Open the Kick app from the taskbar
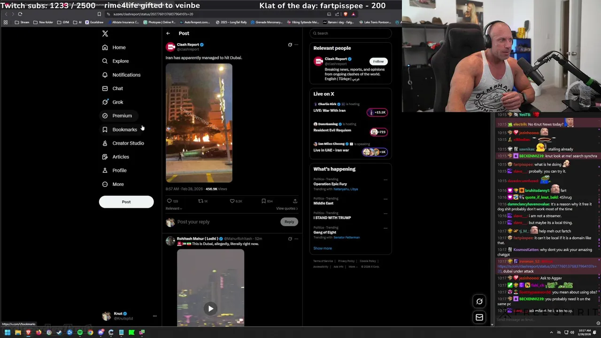This screenshot has height=338, width=601. [131, 332]
